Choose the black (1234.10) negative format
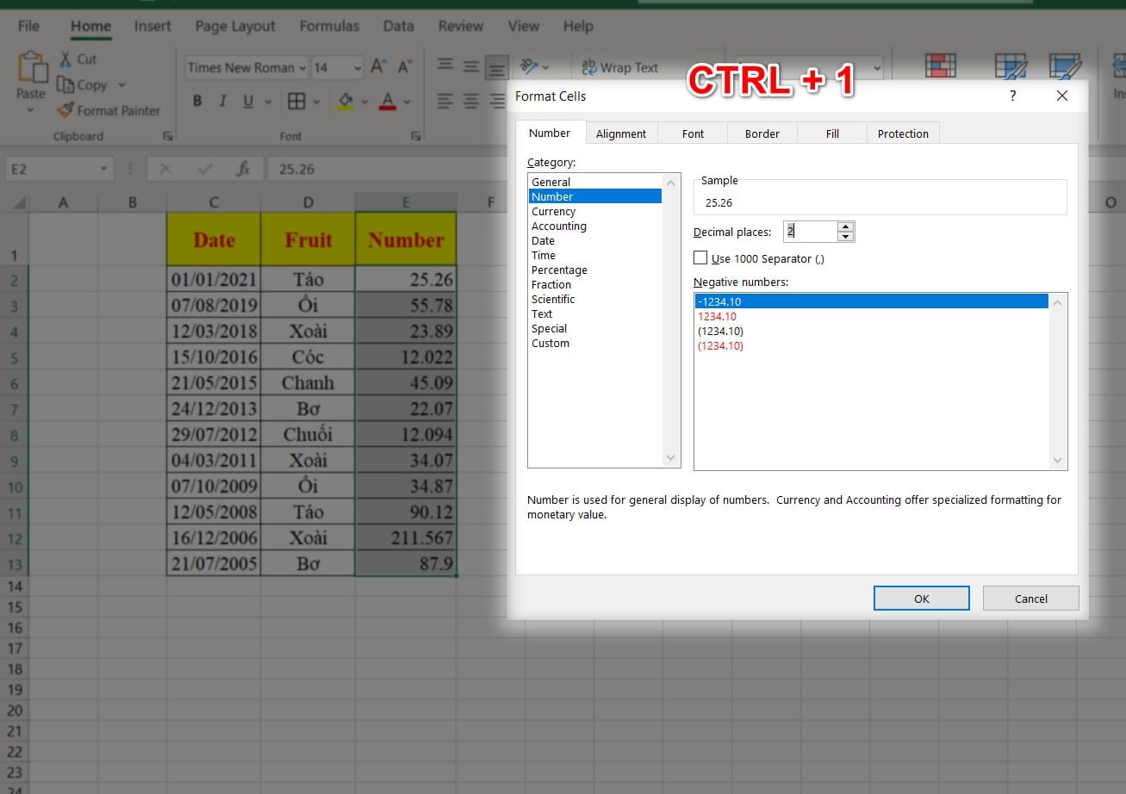The width and height of the screenshot is (1126, 794). [871, 331]
